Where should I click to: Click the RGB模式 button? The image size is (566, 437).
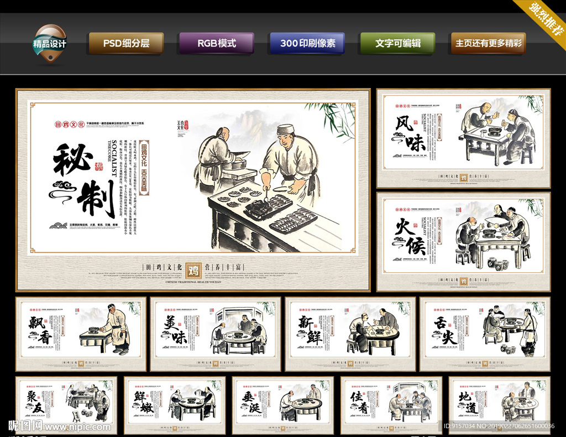(217, 43)
